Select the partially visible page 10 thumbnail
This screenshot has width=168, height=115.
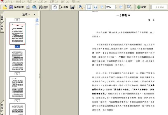(17, 109)
